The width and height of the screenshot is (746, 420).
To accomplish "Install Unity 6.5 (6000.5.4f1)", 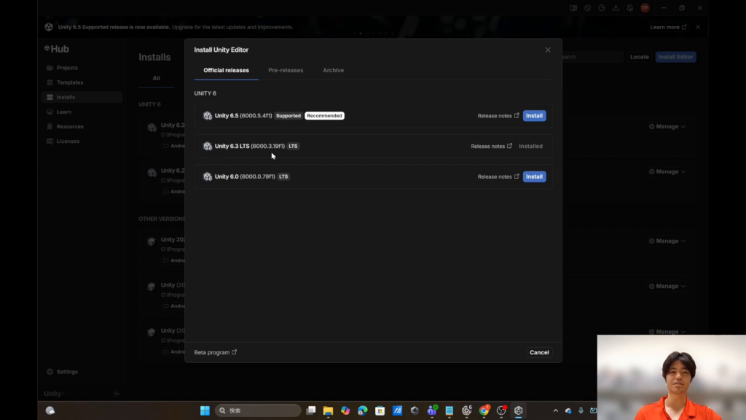I will click(534, 116).
